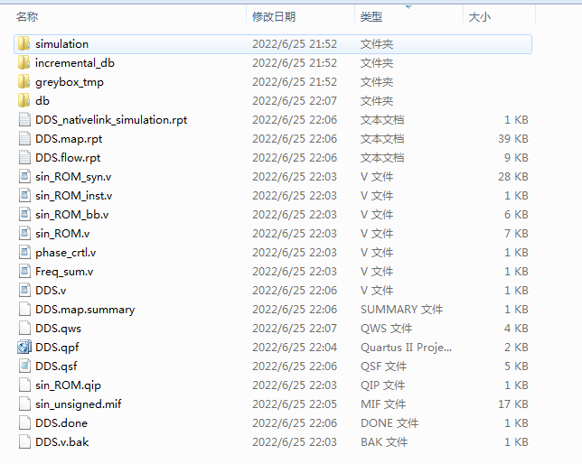Click the DDS_nativelink_simulation.rpt file icon

click(x=24, y=120)
